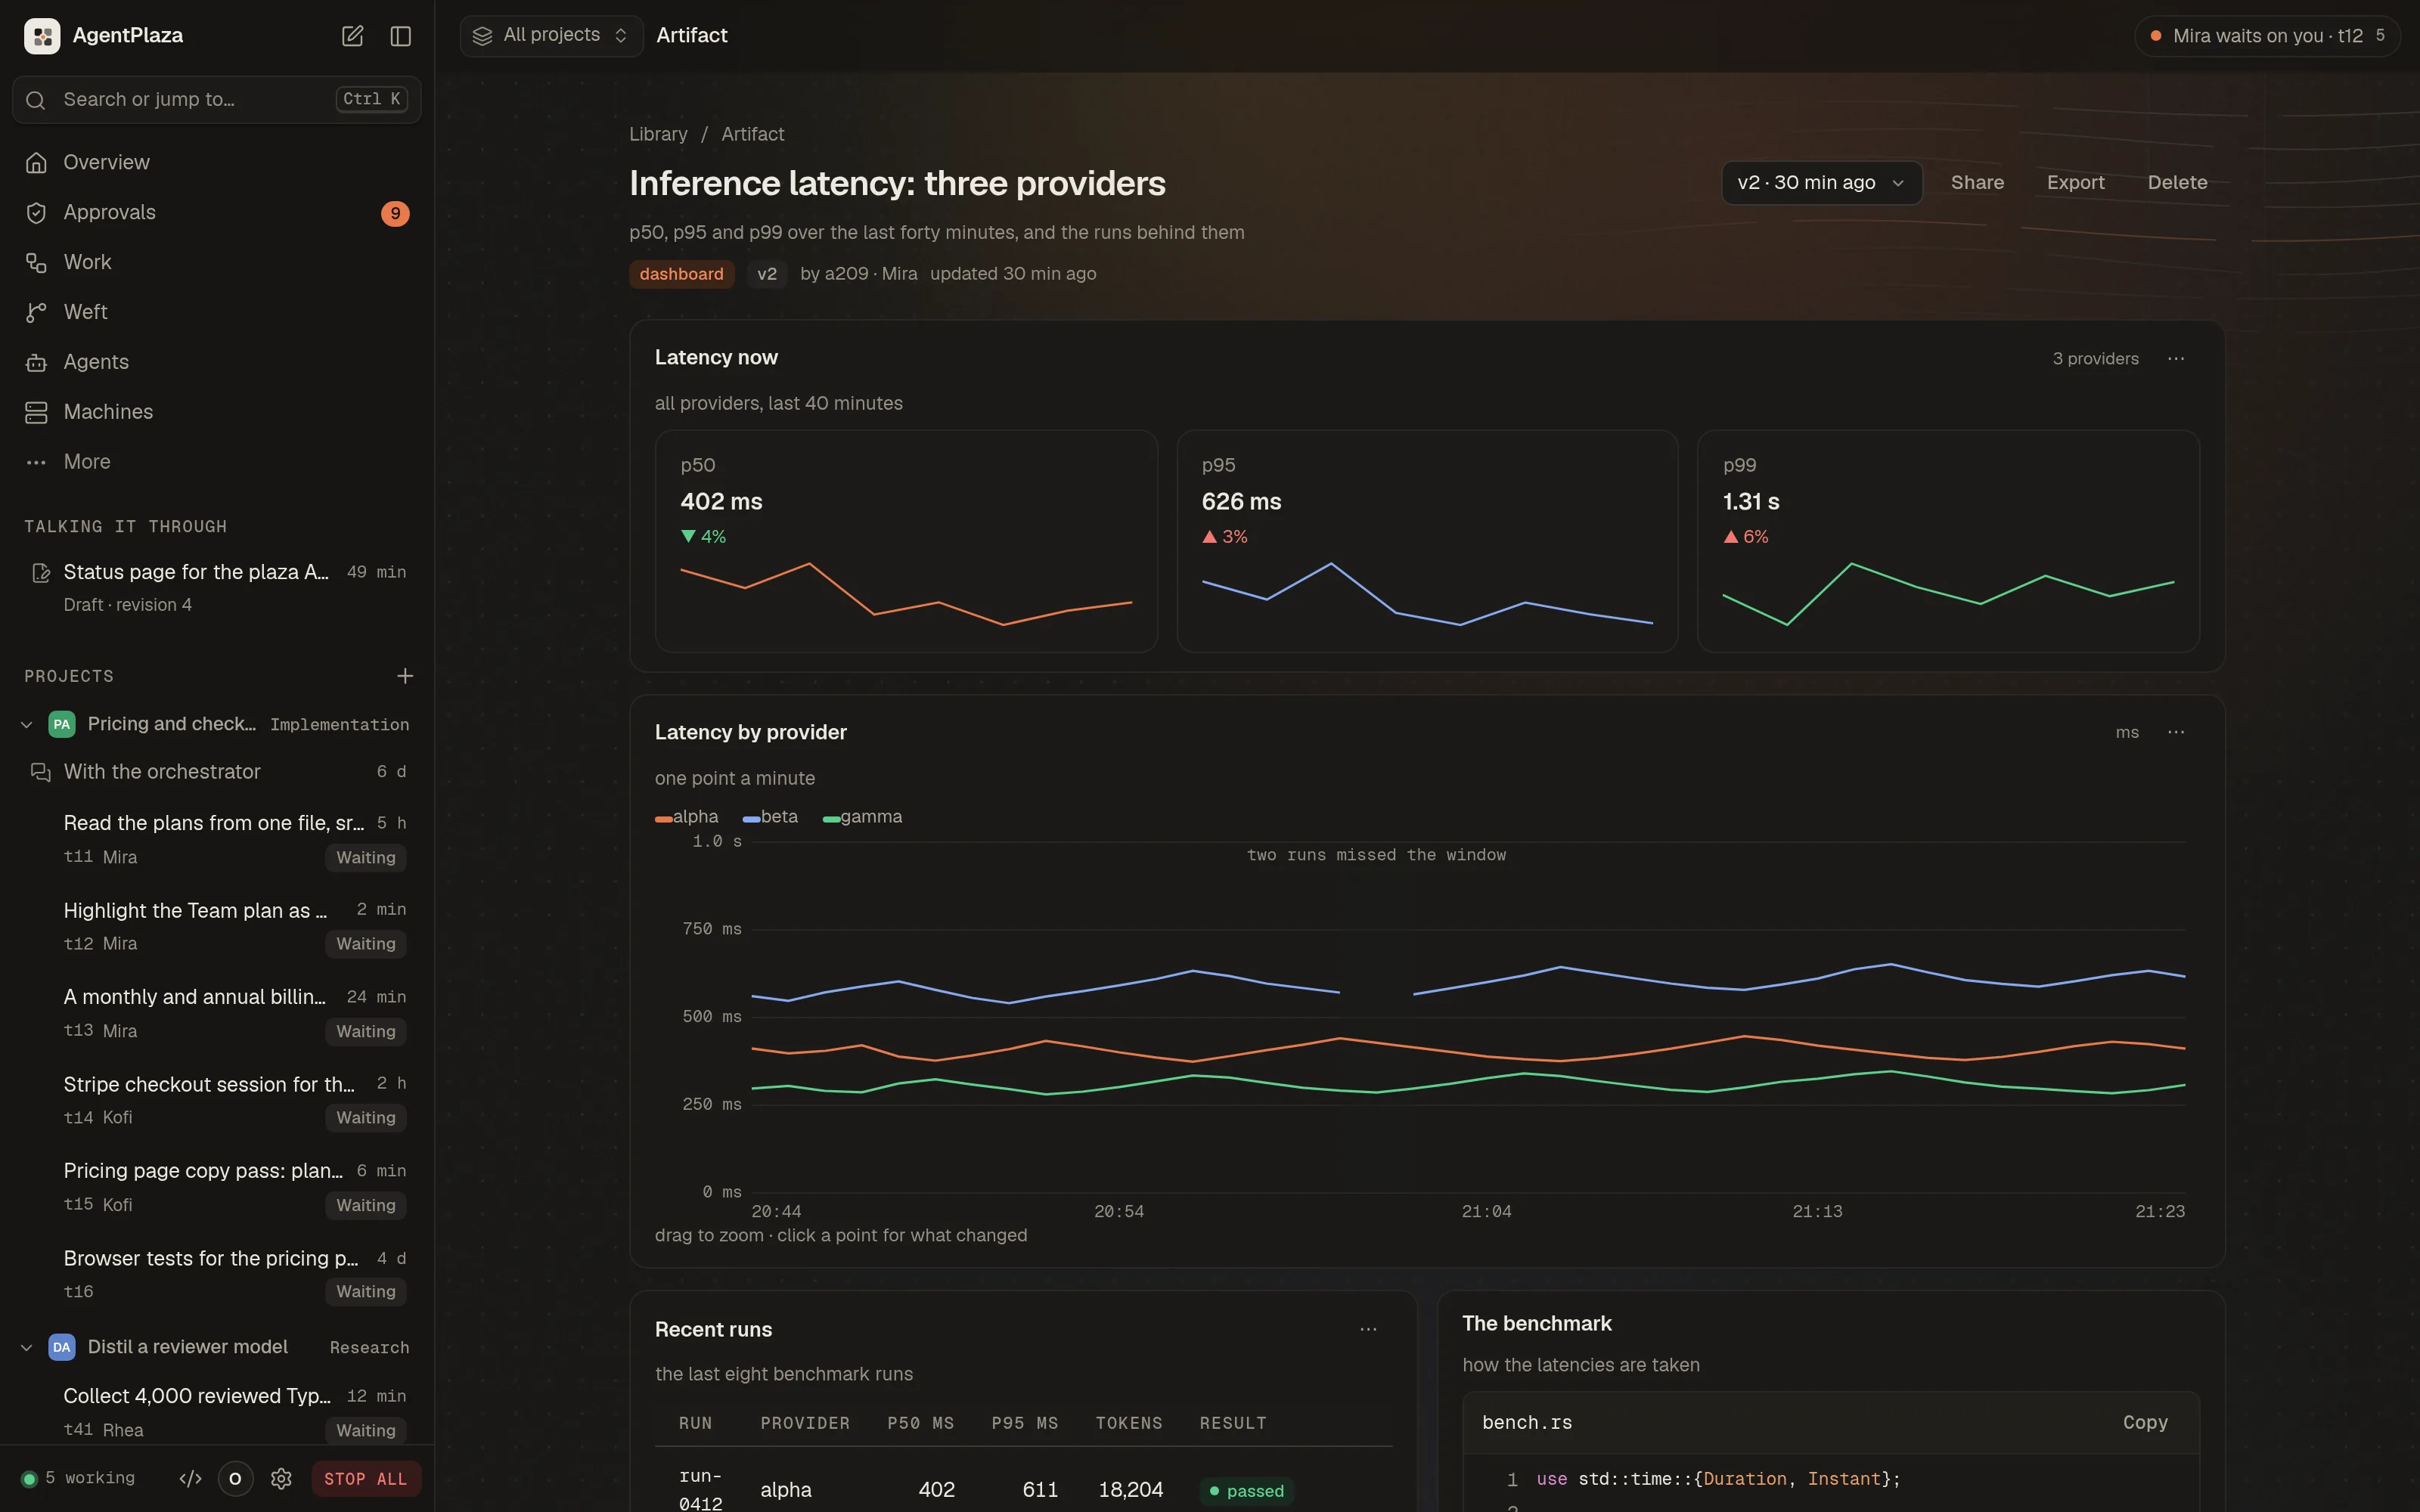Click the circular O icon in bottom bar
The image size is (2420, 1512).
(x=235, y=1479)
